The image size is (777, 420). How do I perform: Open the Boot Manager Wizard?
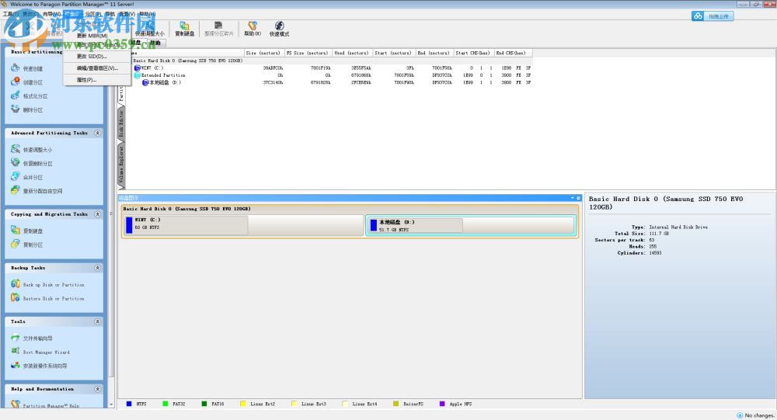coord(40,352)
